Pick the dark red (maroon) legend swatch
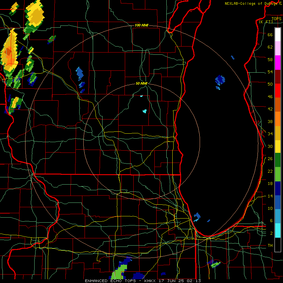Screen dimensions: 283x283 click(x=278, y=77)
